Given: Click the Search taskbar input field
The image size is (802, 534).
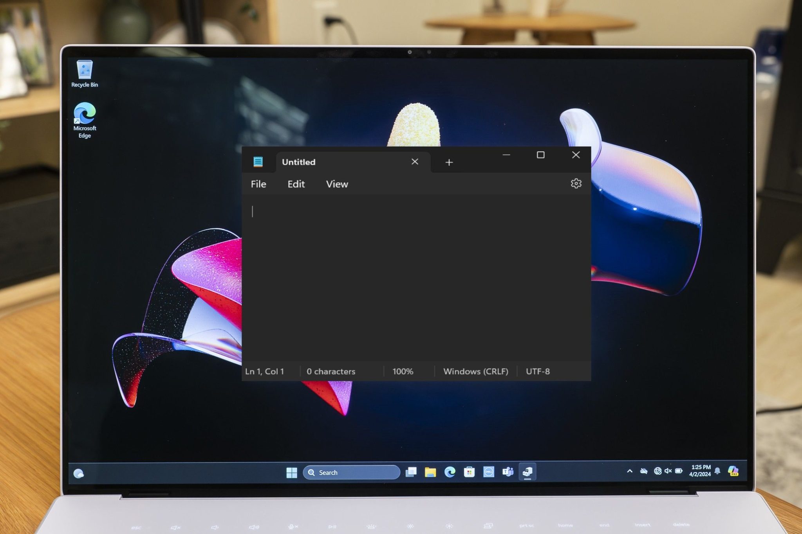Looking at the screenshot, I should [x=352, y=472].
